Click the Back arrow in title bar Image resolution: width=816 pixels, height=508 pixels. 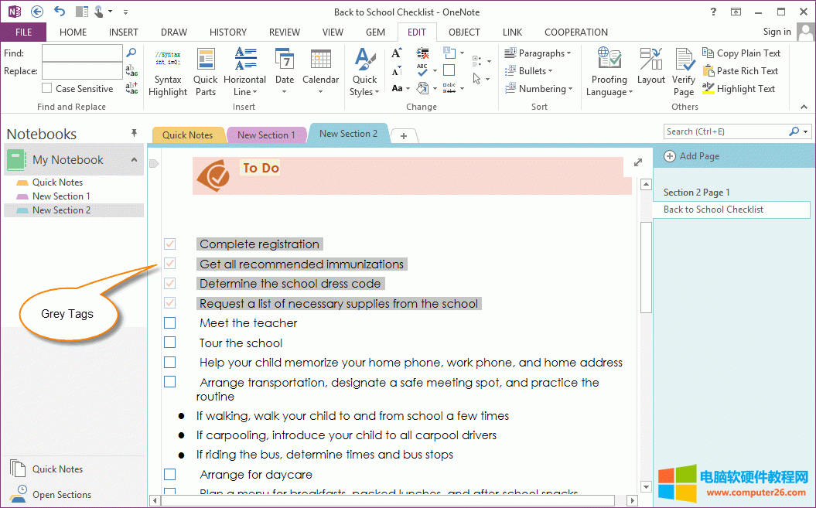tap(36, 12)
